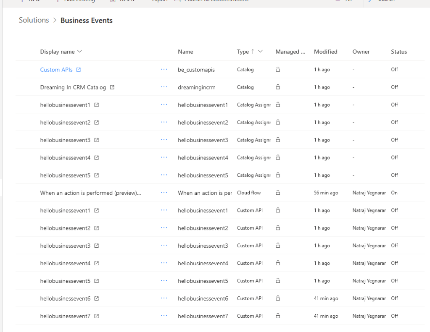Click the managed lock icon on be_customapis row
The height and width of the screenshot is (332, 430).
[x=278, y=70]
